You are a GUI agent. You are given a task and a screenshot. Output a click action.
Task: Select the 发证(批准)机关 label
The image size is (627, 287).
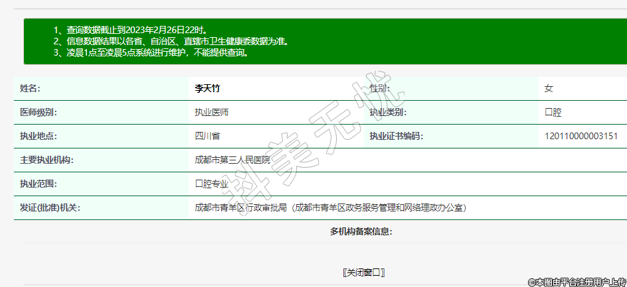pos(50,207)
